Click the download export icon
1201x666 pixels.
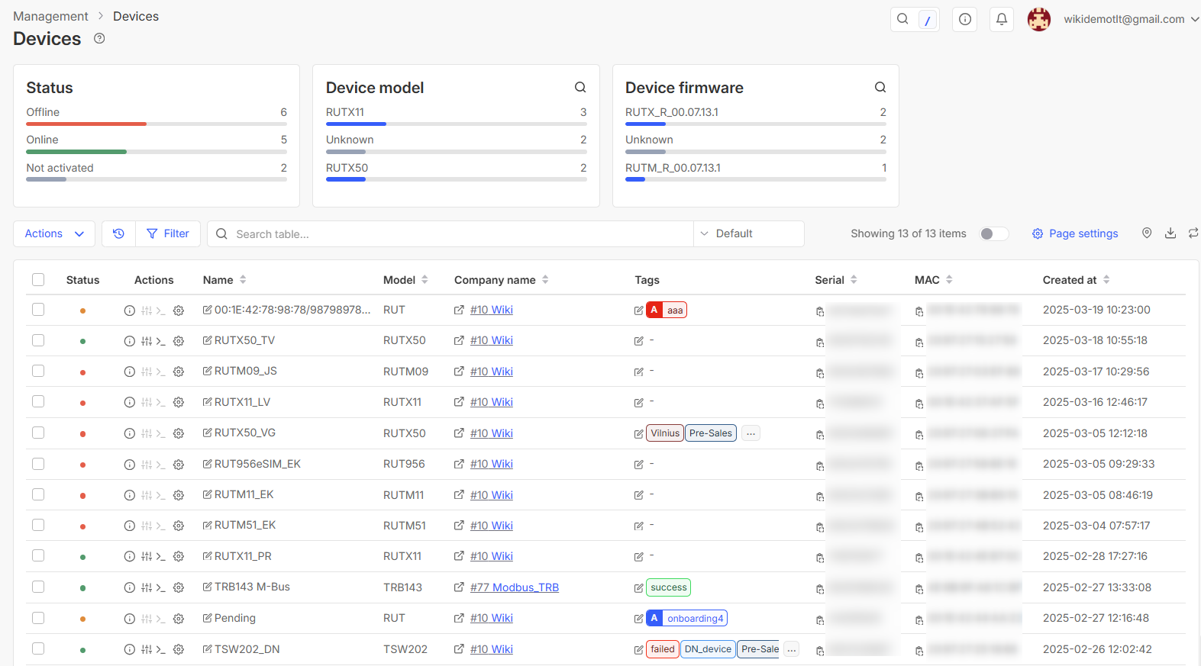[x=1170, y=233]
